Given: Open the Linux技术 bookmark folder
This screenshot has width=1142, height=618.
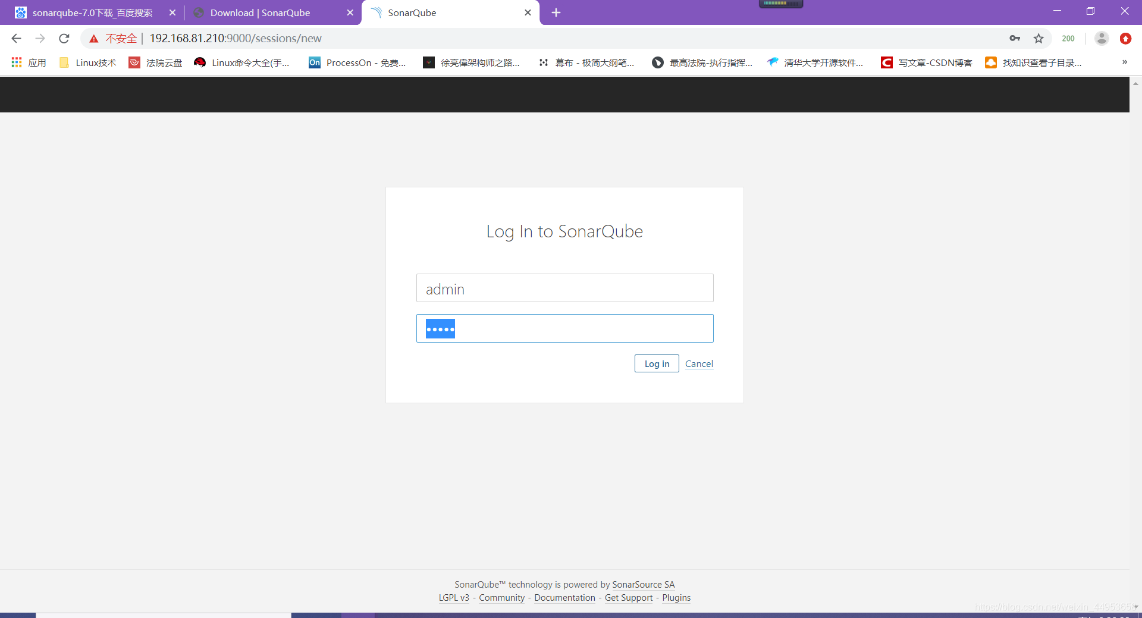Looking at the screenshot, I should click(x=88, y=62).
